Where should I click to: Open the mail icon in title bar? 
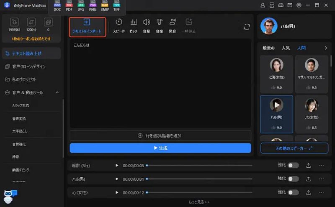tap(290, 5)
